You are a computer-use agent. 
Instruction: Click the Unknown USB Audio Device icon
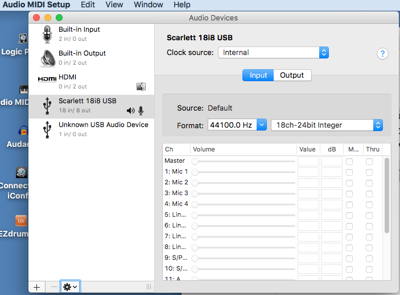coord(47,129)
